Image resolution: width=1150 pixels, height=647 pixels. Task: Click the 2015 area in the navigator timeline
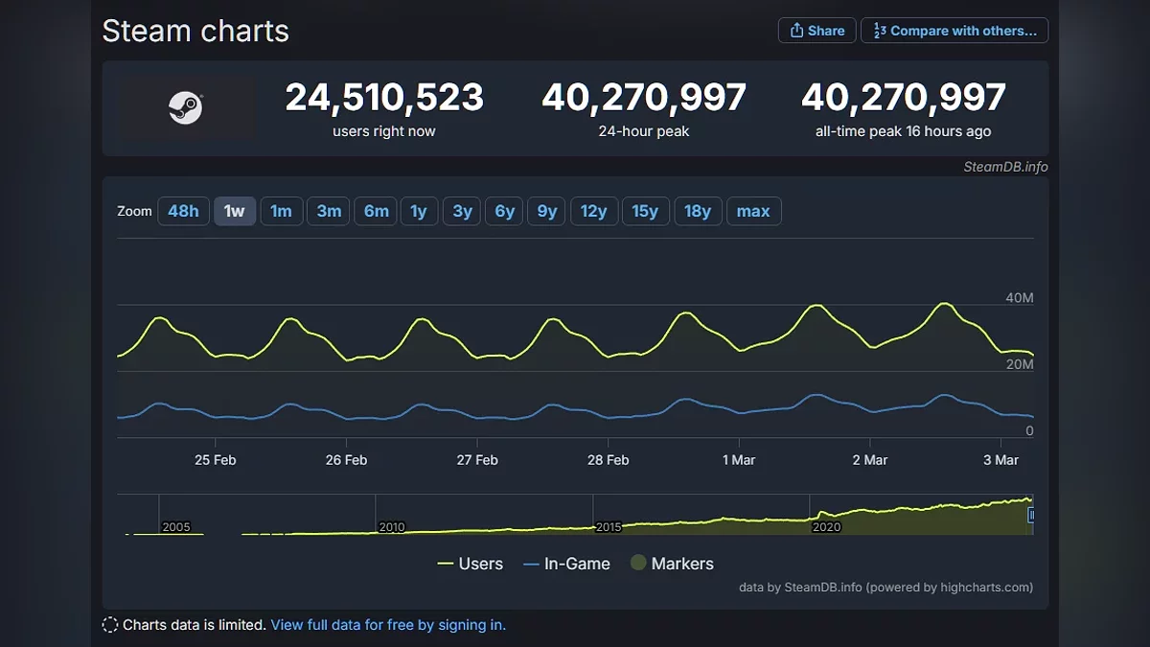pos(609,527)
